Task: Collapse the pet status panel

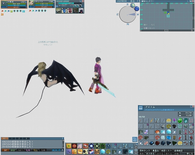Action: pyautogui.click(x=54, y=2)
